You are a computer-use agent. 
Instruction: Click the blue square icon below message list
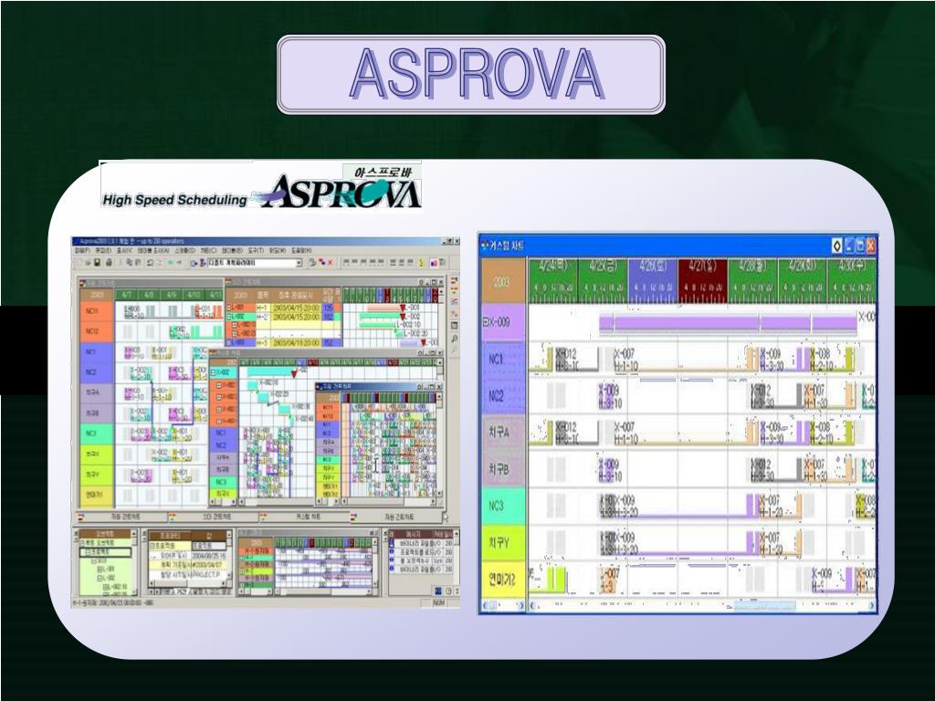(x=438, y=591)
